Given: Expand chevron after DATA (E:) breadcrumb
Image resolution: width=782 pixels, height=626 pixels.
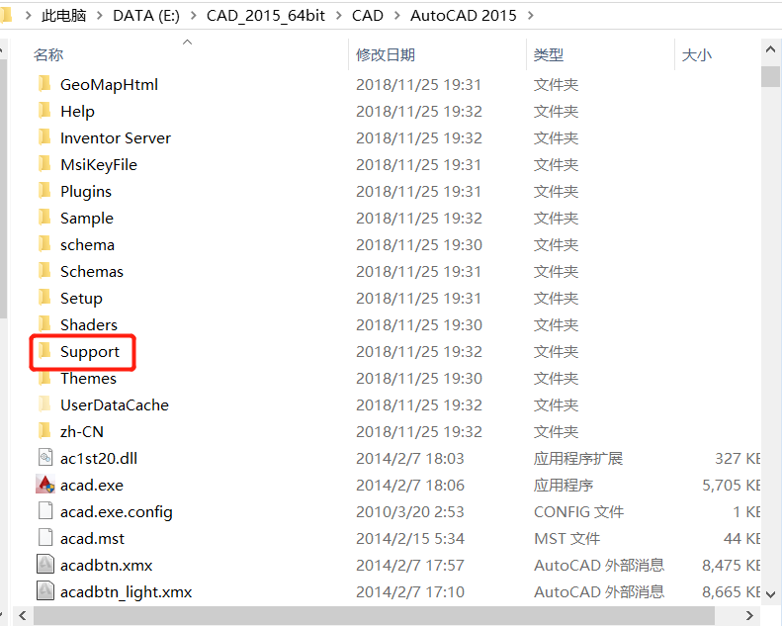Looking at the screenshot, I should point(193,16).
